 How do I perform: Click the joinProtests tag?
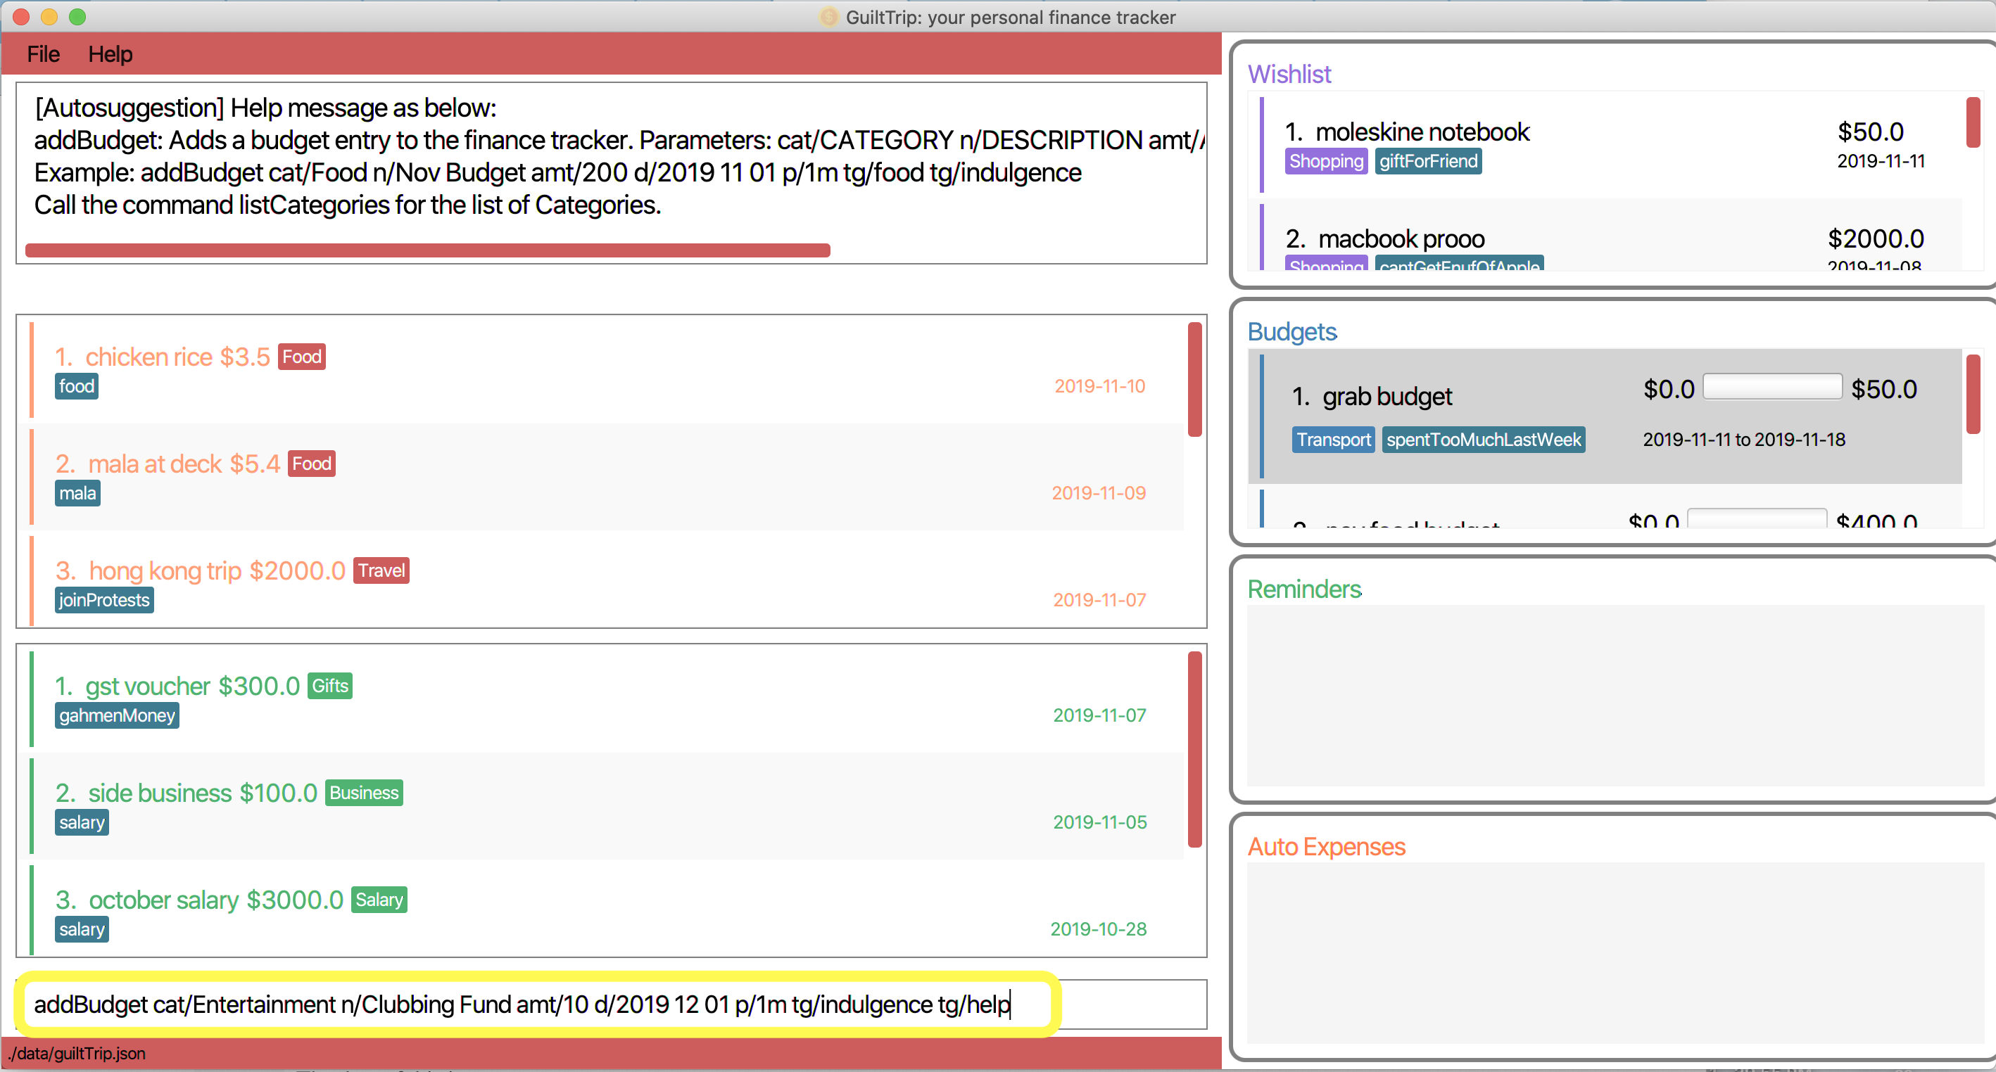(104, 599)
